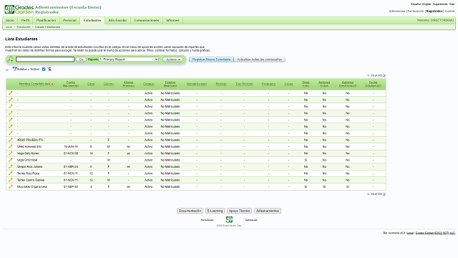
Task: Remove the Status filter with red X icon
Action: tap(49, 70)
